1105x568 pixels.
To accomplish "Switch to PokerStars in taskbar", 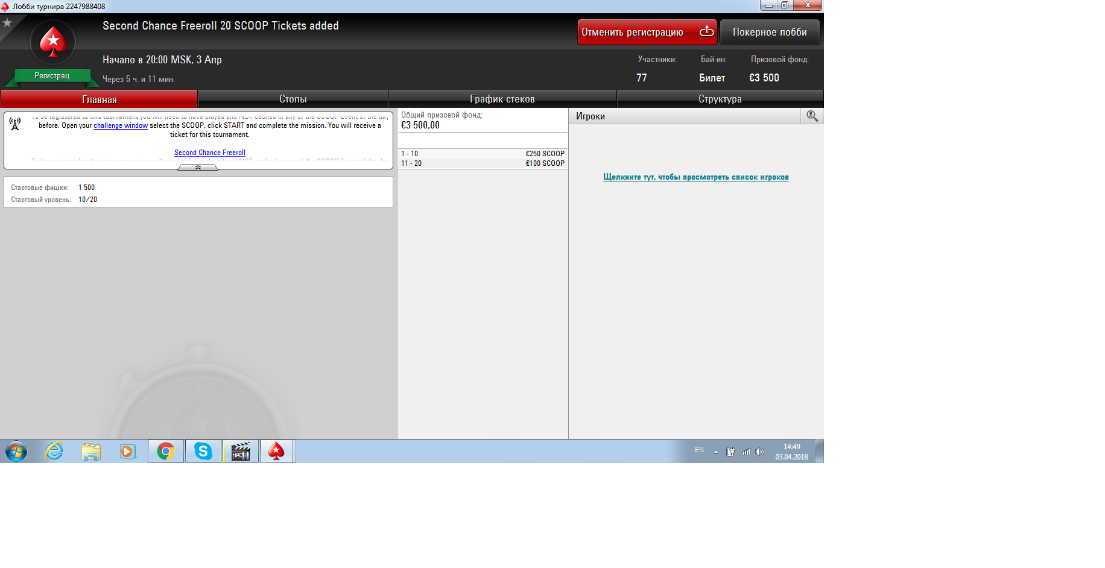I will (x=277, y=451).
